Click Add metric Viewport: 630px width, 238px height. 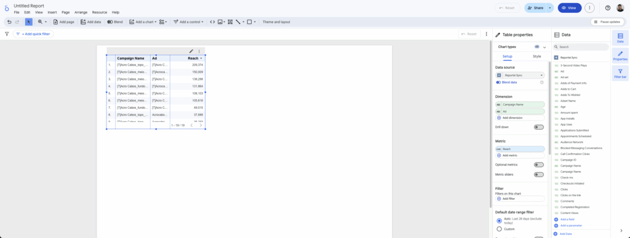[x=520, y=156]
